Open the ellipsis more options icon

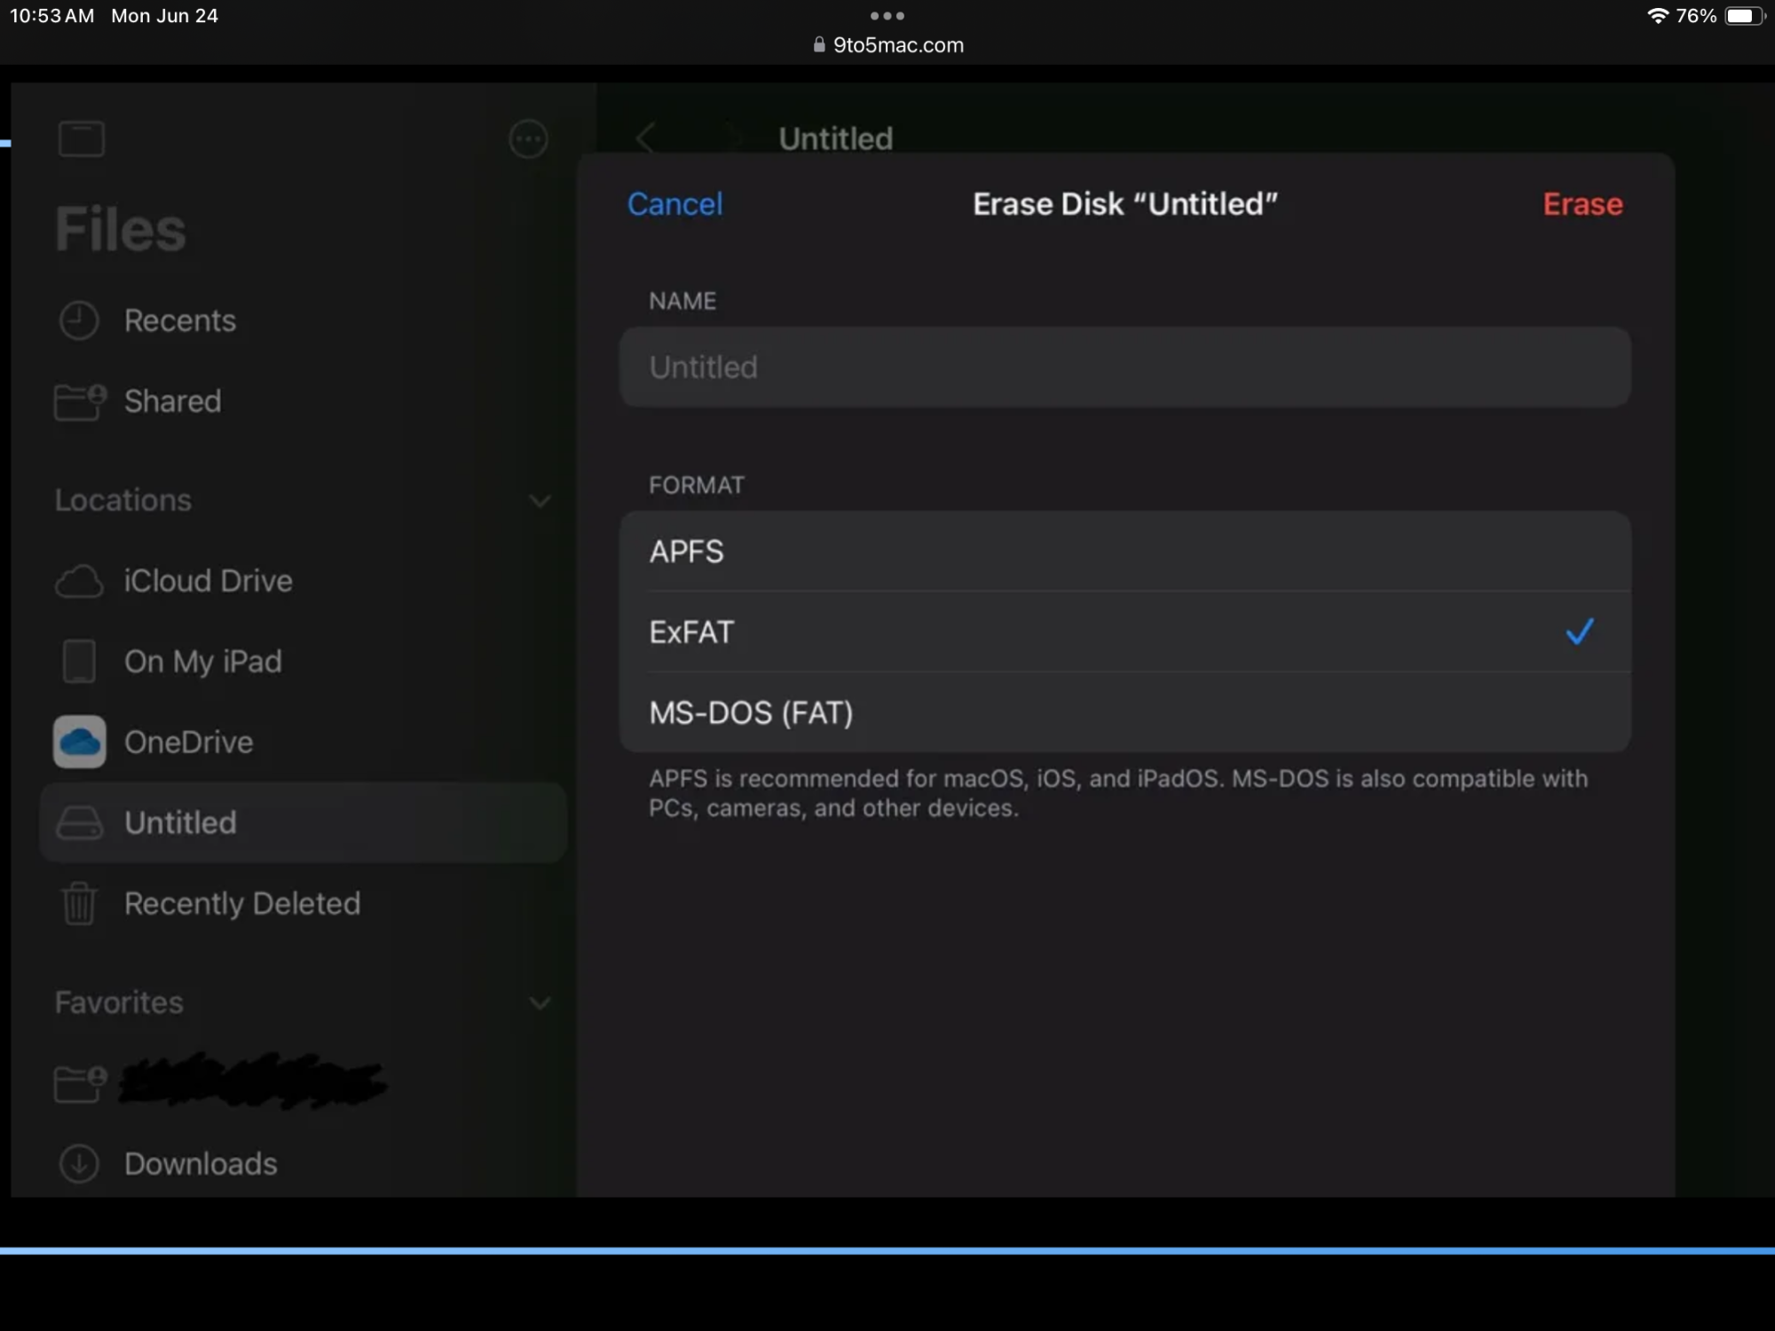pos(528,139)
